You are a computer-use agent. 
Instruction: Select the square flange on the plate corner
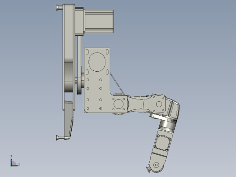[118, 104]
